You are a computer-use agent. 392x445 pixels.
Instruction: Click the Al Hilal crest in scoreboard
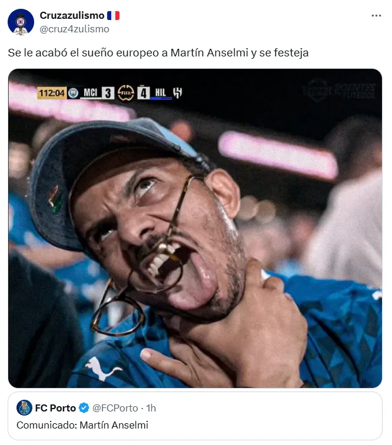[177, 93]
